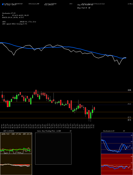Open the empty intraday trading price panel
The height and width of the screenshot is (175, 133).
click(53, 148)
